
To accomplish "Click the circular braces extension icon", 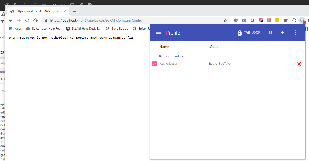I will coord(294,20).
